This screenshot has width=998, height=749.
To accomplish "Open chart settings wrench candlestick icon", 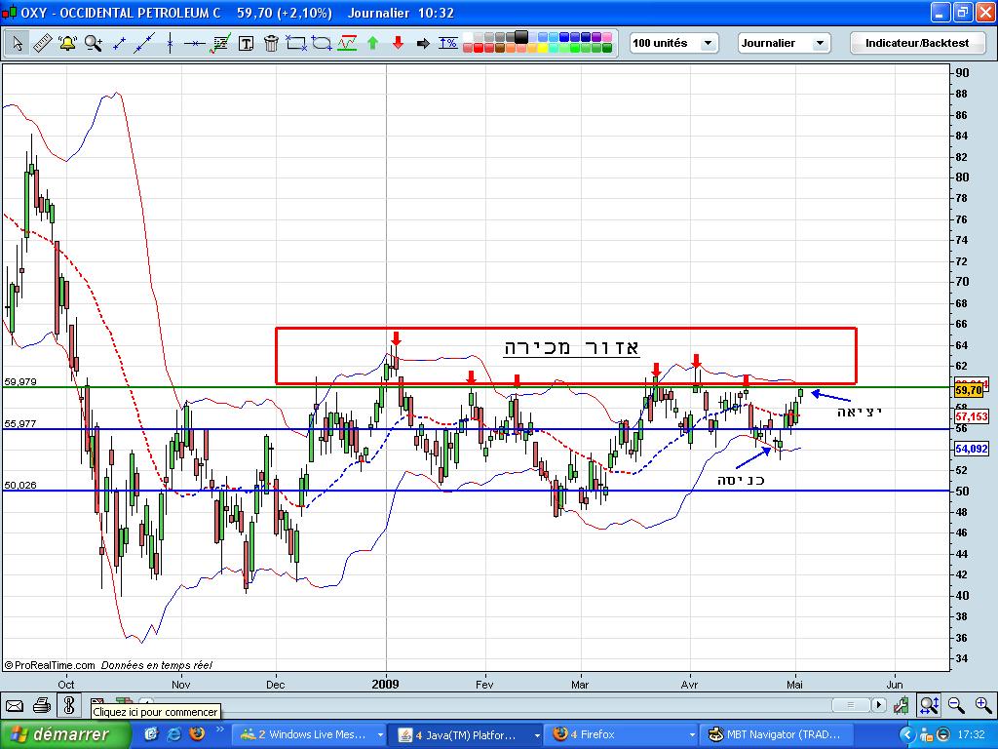I will point(902,706).
